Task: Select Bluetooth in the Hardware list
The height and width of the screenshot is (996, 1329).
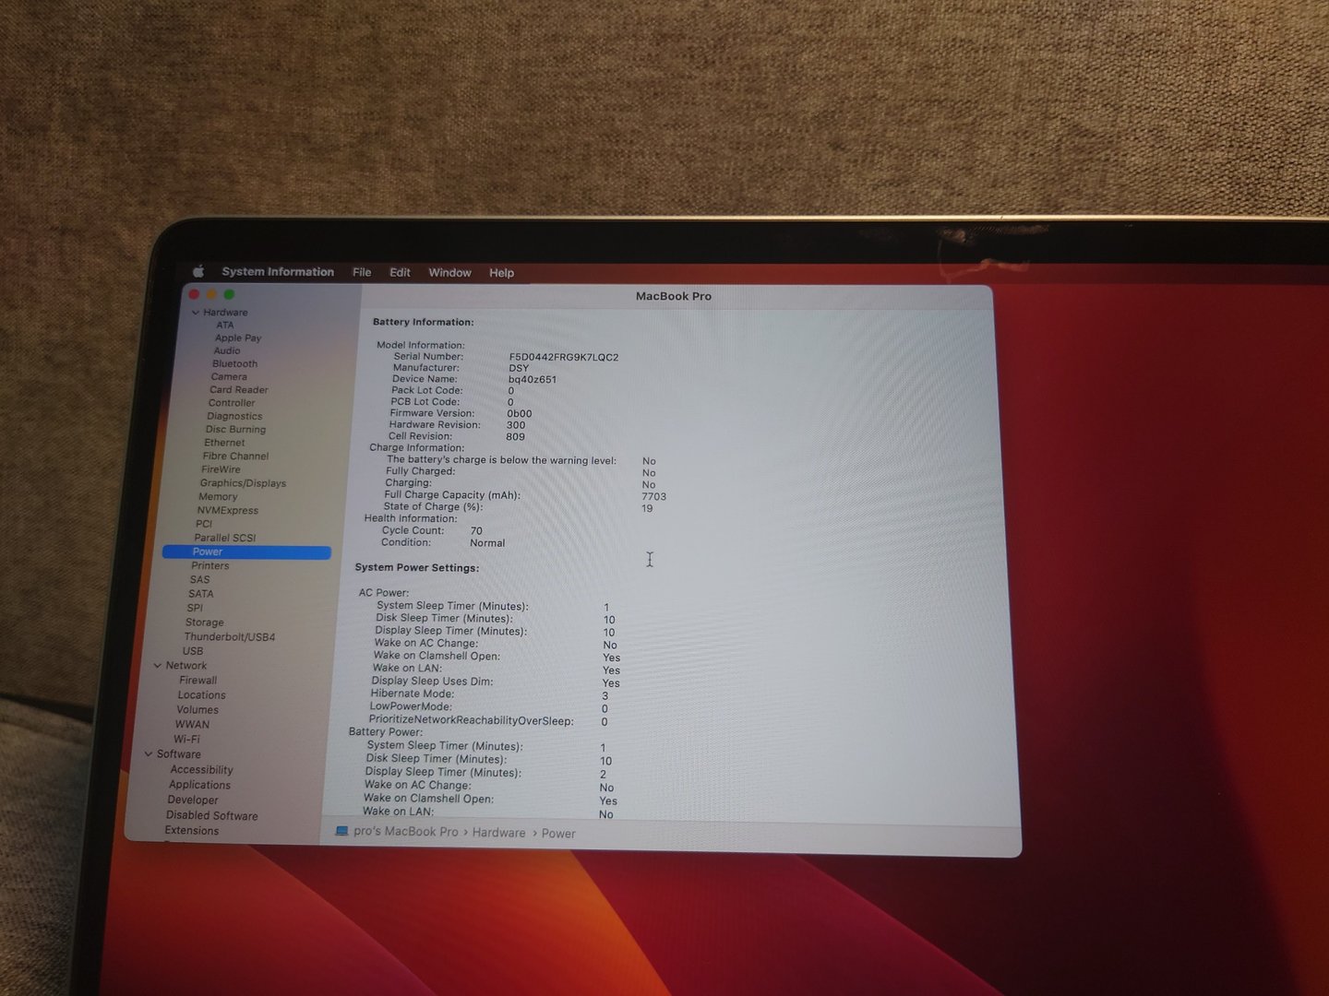Action: pyautogui.click(x=234, y=364)
